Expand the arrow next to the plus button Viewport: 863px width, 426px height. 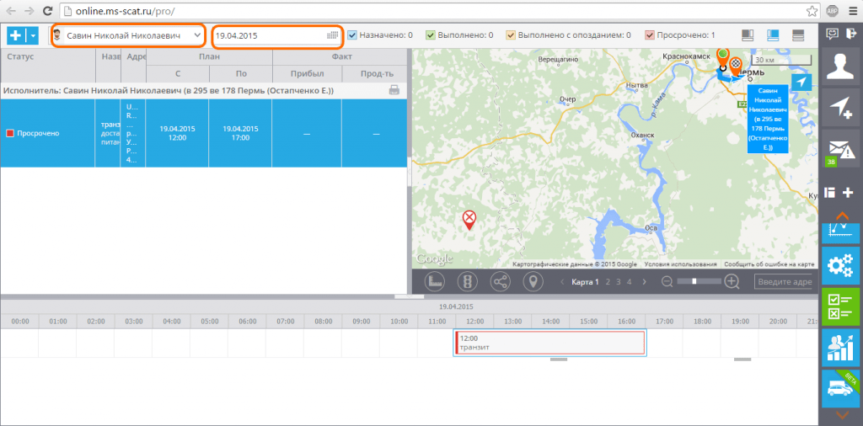click(x=33, y=35)
